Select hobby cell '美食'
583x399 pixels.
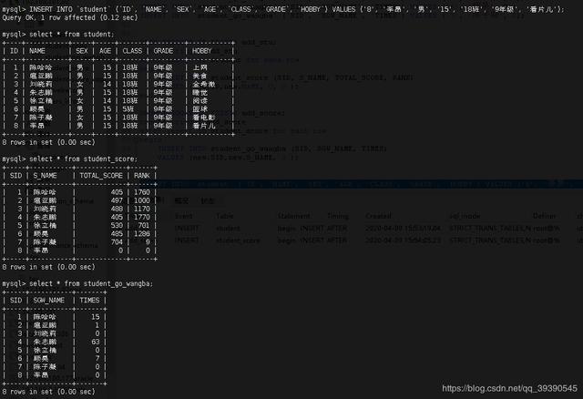pyautogui.click(x=200, y=76)
